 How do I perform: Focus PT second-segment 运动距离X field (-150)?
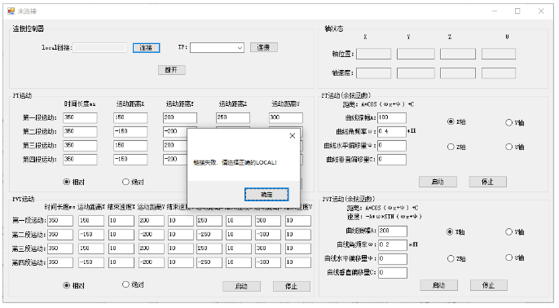[130, 131]
